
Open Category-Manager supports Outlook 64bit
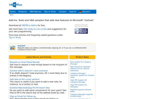(82, 95)
